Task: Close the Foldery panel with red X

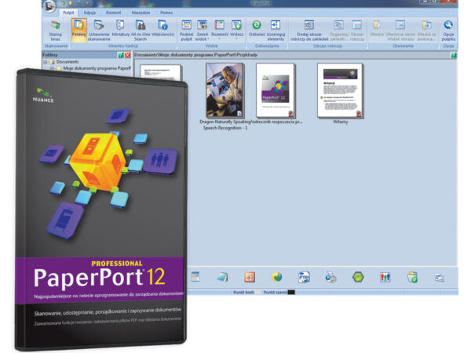Action: (x=127, y=55)
